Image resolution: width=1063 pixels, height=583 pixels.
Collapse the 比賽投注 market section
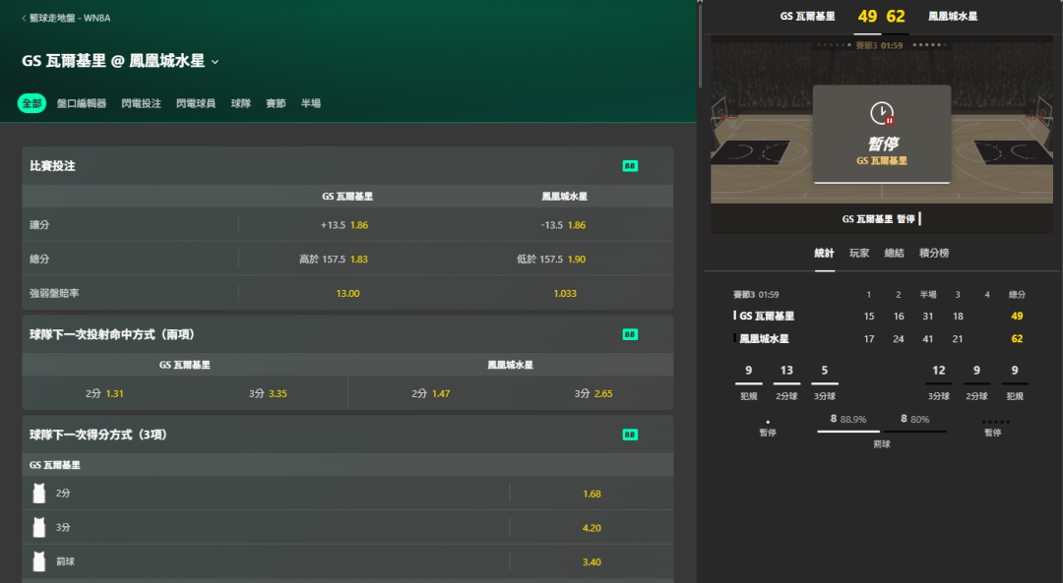pyautogui.click(x=347, y=166)
